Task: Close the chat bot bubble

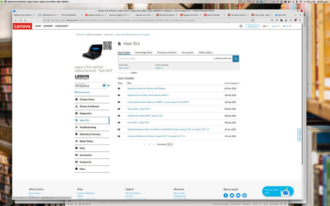Action: click(294, 187)
